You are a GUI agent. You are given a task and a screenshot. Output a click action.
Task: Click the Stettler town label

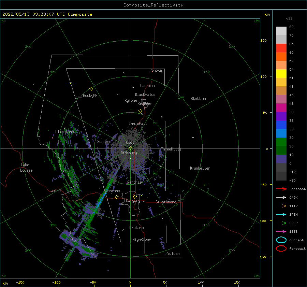(x=199, y=99)
